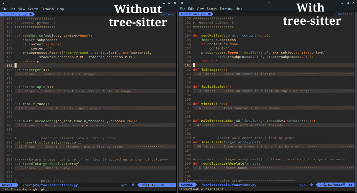357x193 pixels.
Task: Click 'def insertList' line in right terminal
Action: click(228, 142)
